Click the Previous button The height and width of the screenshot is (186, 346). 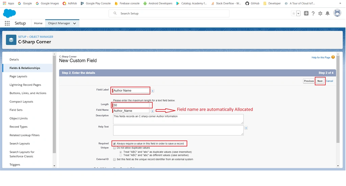coord(309,81)
